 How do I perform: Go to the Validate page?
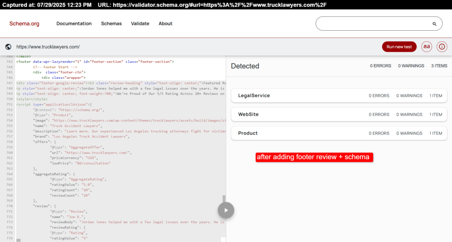tap(140, 24)
